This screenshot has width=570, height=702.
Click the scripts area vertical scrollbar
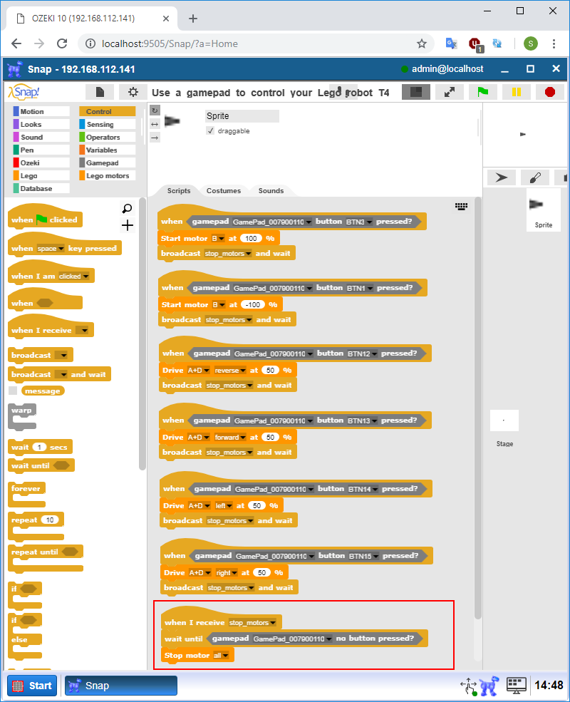tap(478, 408)
